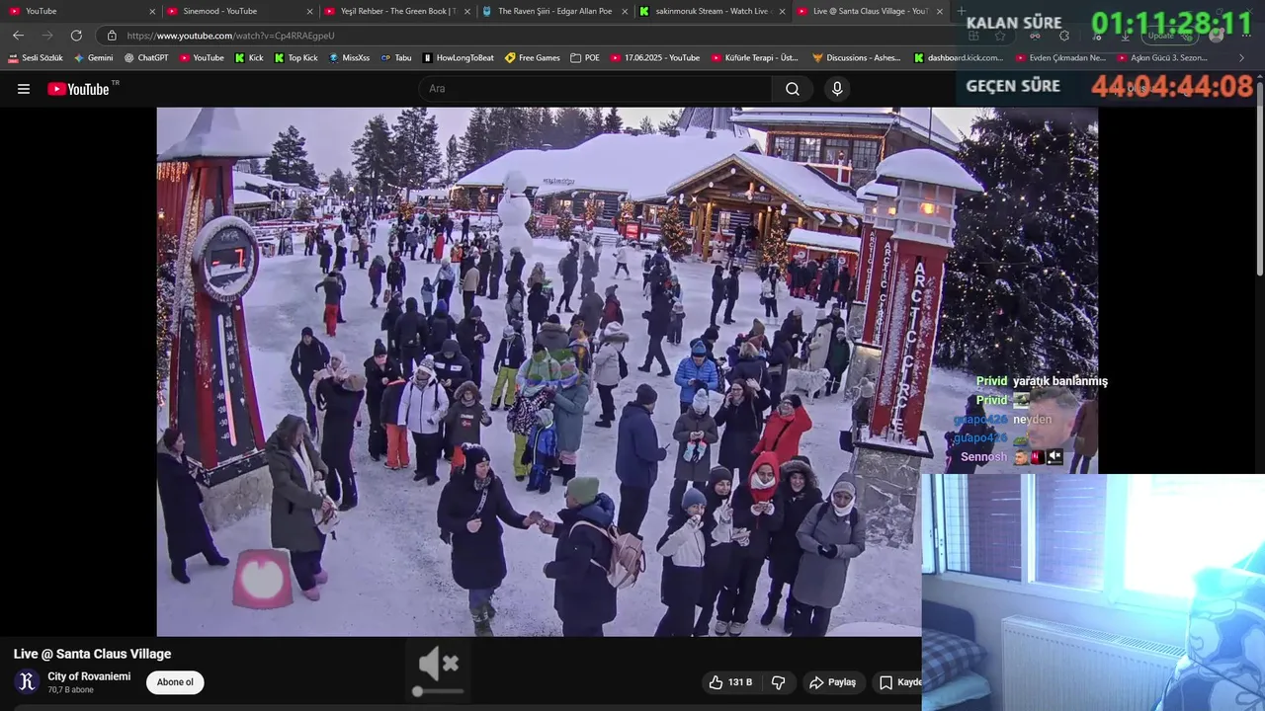Reload the page with refresh icon
Screen dimensions: 1265x711
point(76,36)
